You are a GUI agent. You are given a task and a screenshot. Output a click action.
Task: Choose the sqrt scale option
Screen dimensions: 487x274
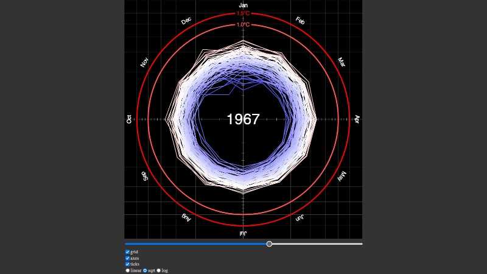(145, 270)
